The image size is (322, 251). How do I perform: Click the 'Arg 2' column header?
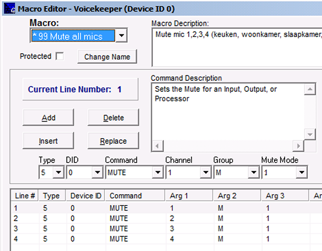[x=237, y=195]
